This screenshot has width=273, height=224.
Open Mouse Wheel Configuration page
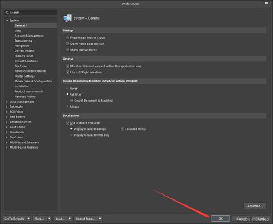pos(33,81)
